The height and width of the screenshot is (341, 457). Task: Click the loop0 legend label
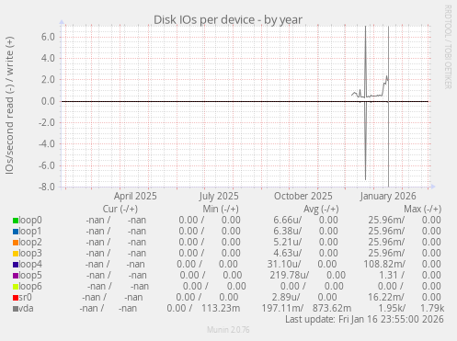(30, 220)
